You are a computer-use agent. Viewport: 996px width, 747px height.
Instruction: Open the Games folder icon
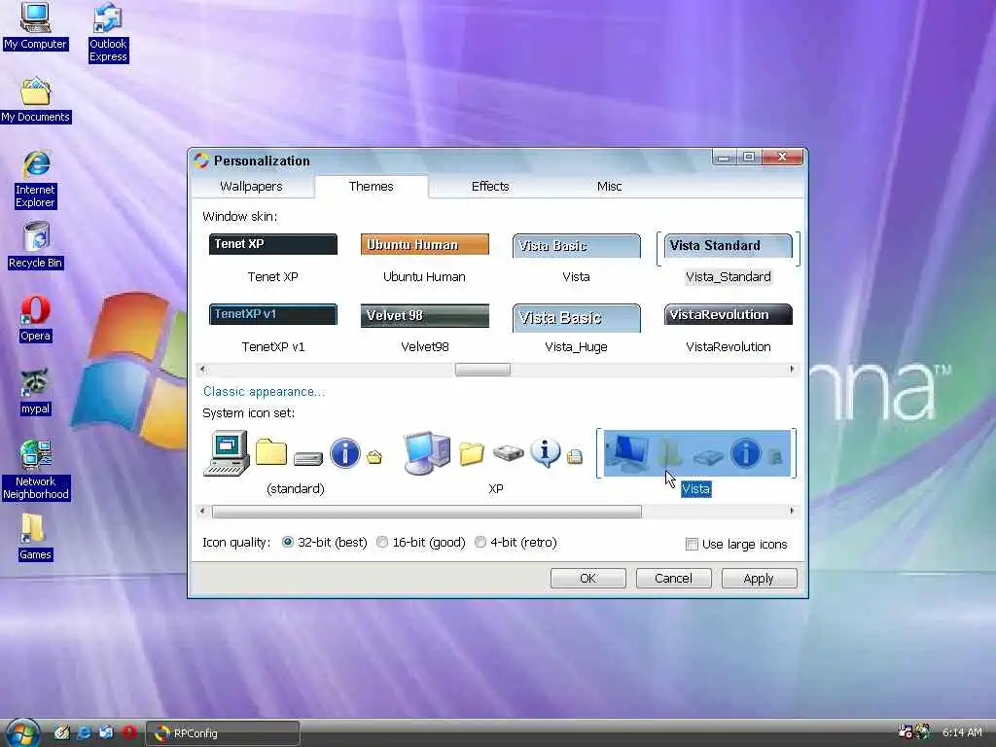tap(36, 537)
